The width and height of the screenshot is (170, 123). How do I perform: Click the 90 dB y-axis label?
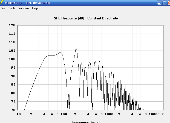(x=13, y=76)
